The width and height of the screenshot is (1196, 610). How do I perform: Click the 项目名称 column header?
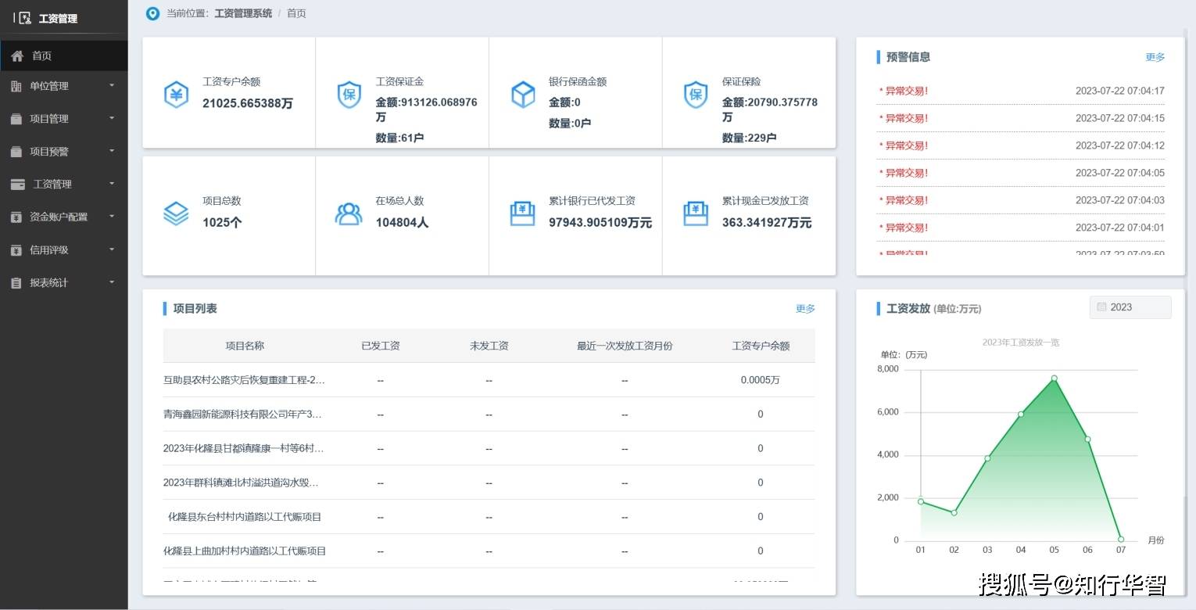pyautogui.click(x=245, y=346)
